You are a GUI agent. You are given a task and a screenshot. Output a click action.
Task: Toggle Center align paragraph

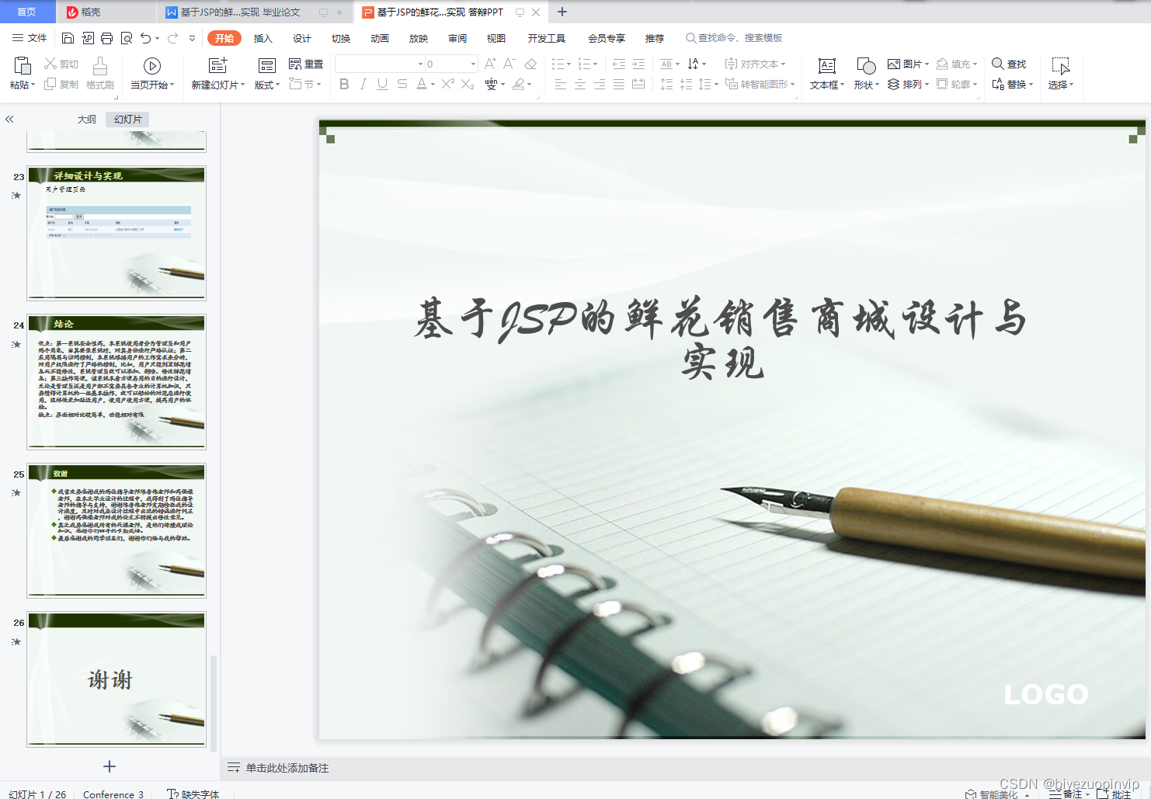point(580,84)
